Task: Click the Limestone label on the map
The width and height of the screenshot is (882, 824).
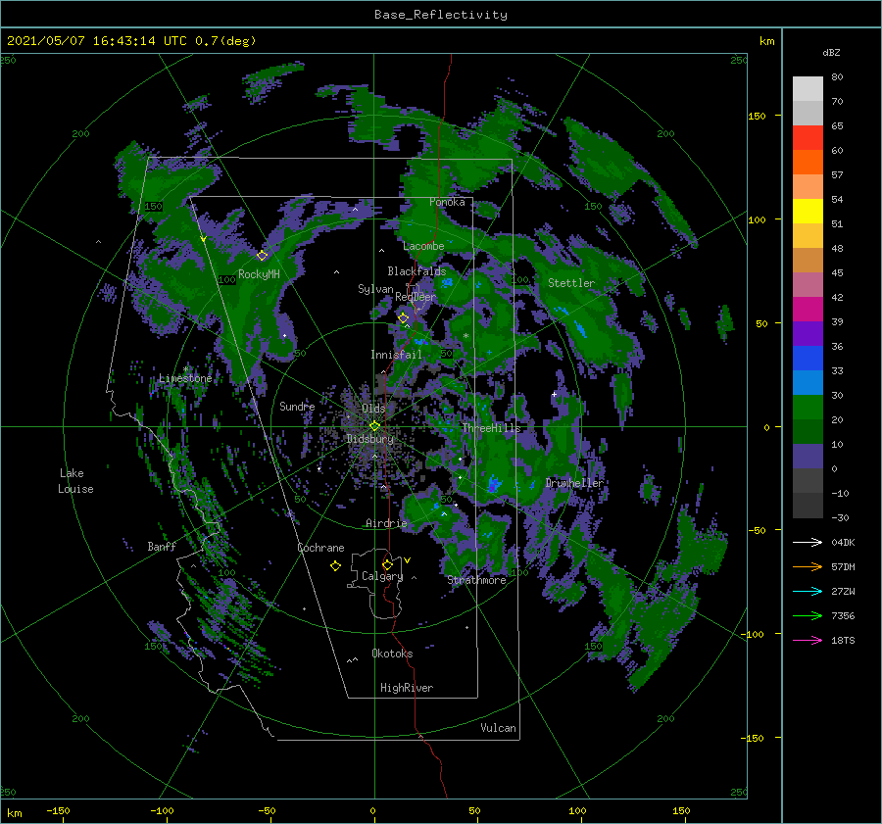Action: 185,378
